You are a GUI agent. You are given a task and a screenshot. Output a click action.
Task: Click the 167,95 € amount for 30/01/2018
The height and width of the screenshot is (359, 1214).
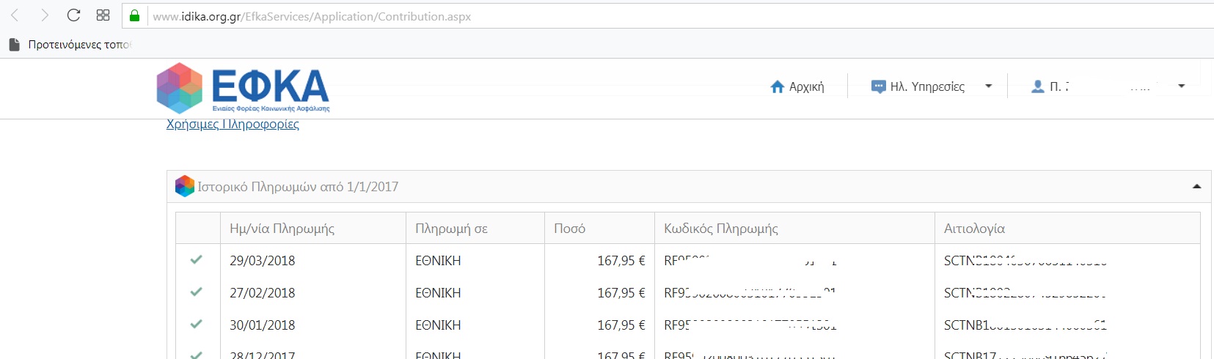[621, 325]
